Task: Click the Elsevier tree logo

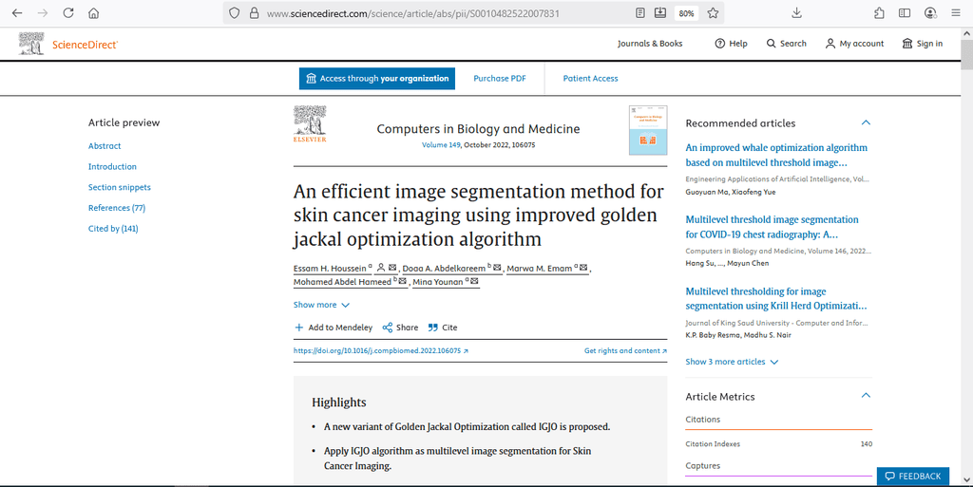Action: click(310, 124)
